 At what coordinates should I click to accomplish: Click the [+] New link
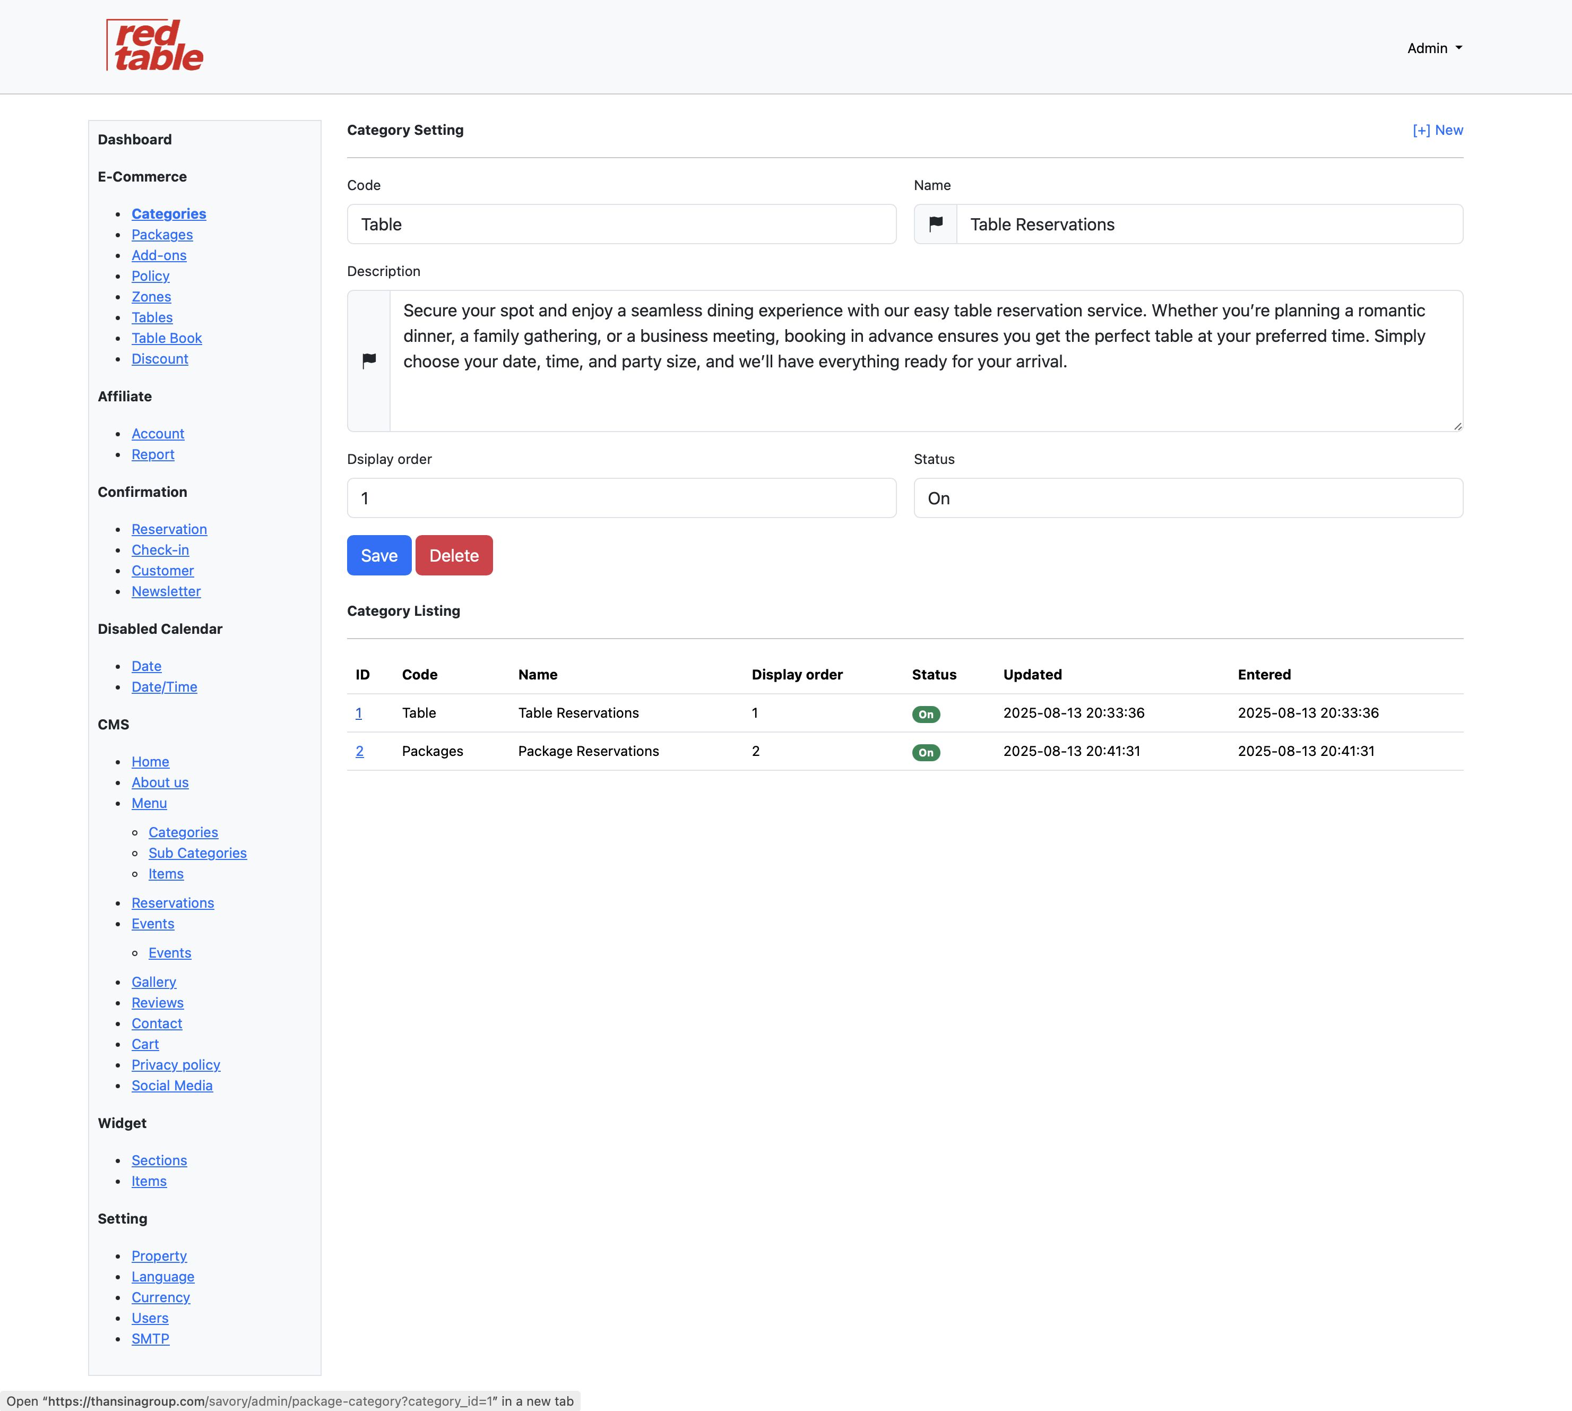[1437, 130]
